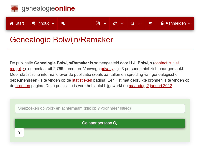Click the Ga naar persoon button
The width and height of the screenshot is (200, 150).
100,123
